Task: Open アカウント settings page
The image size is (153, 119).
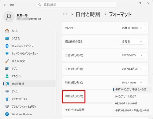Action: [x=30, y=76]
